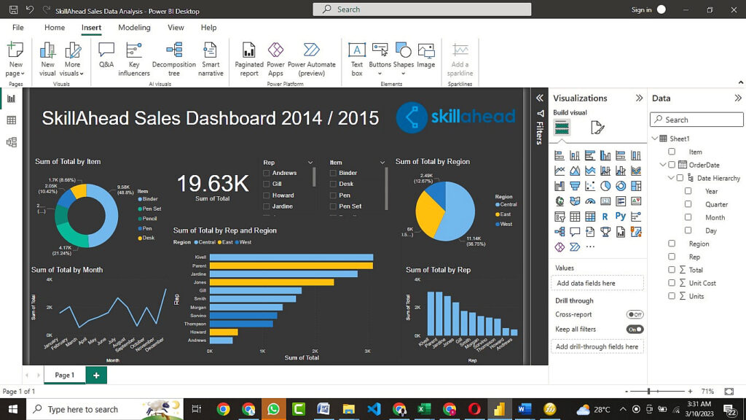
Task: Choose the treemap visual
Action: click(x=635, y=186)
